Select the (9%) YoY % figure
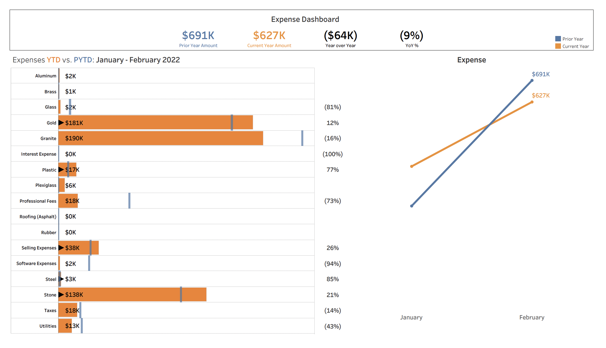The height and width of the screenshot is (348, 606). pyautogui.click(x=412, y=36)
